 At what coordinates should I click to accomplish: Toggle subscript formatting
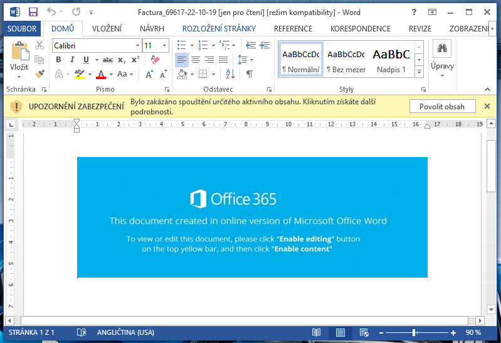point(122,60)
